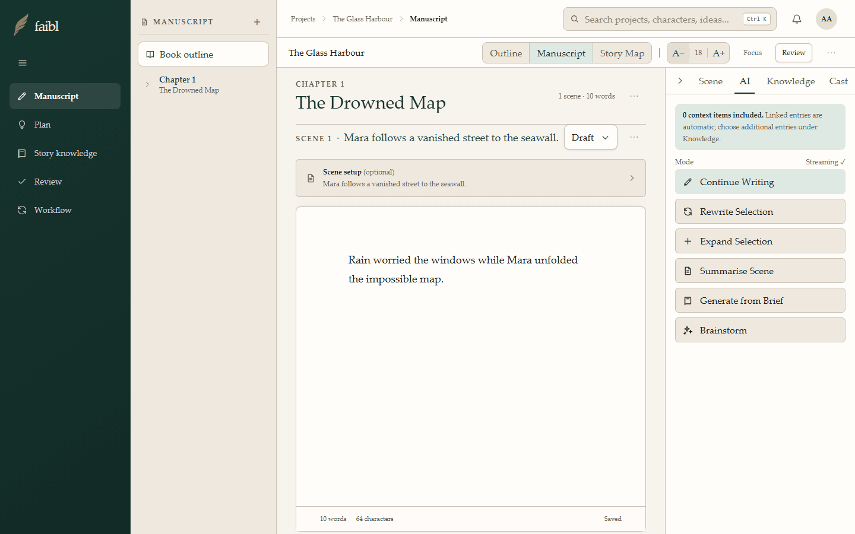Toggle the hamburger sidebar menu
The image size is (855, 534).
[x=23, y=63]
